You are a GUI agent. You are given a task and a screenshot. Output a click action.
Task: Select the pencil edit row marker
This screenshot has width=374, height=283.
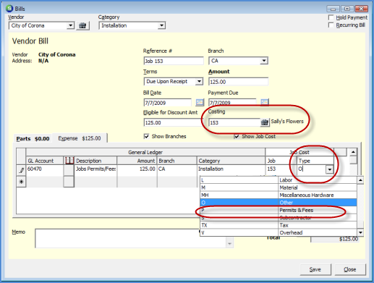[x=22, y=170]
